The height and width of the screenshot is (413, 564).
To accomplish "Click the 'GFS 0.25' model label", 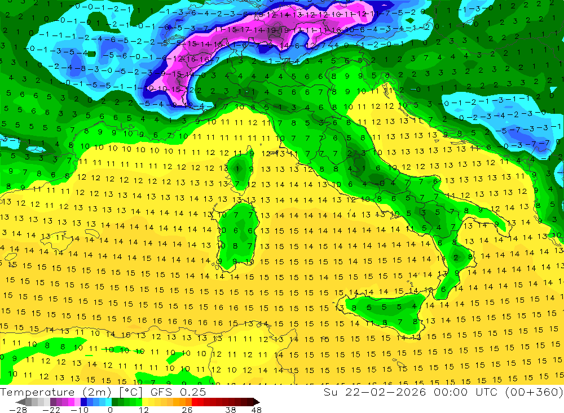I will [x=178, y=392].
